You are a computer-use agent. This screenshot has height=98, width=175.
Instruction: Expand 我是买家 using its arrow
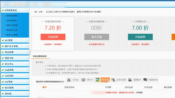(x=27, y=58)
